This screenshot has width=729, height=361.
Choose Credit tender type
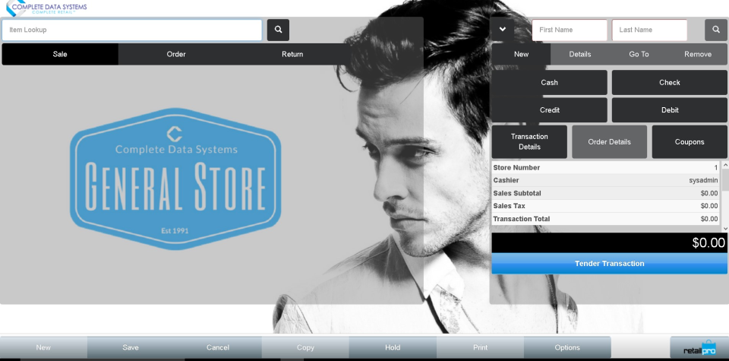click(550, 110)
